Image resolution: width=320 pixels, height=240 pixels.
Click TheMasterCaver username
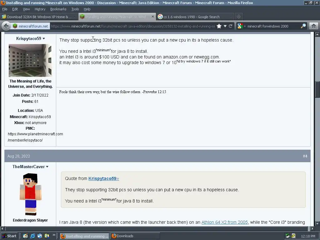pyautogui.click(x=28, y=167)
